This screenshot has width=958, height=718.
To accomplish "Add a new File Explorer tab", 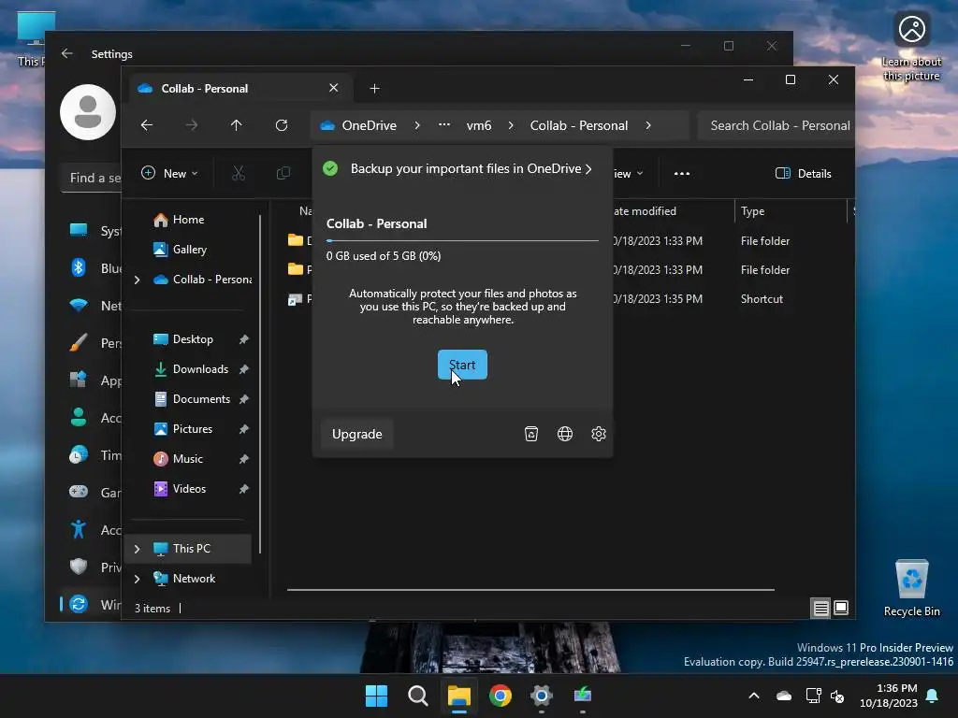I will (x=374, y=89).
